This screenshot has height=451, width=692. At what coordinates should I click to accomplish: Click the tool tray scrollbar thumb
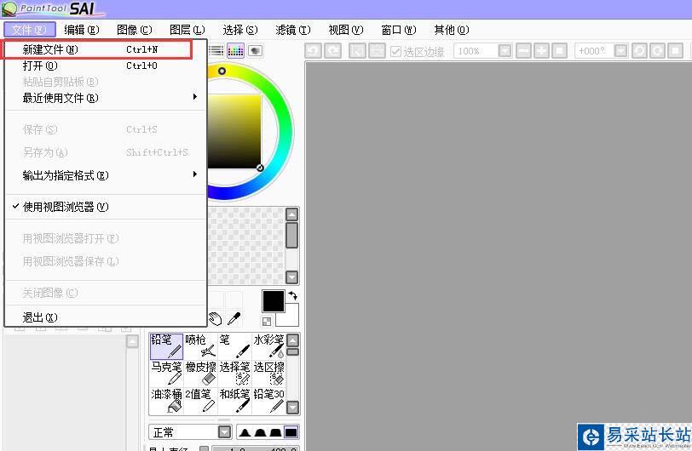[x=292, y=351]
